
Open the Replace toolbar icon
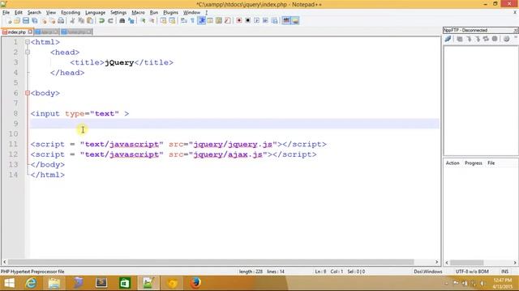tap(131, 21)
